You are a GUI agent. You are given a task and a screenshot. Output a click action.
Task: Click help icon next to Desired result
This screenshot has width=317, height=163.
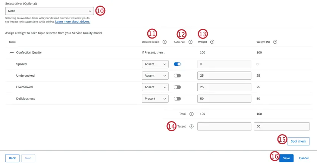pos(164,42)
